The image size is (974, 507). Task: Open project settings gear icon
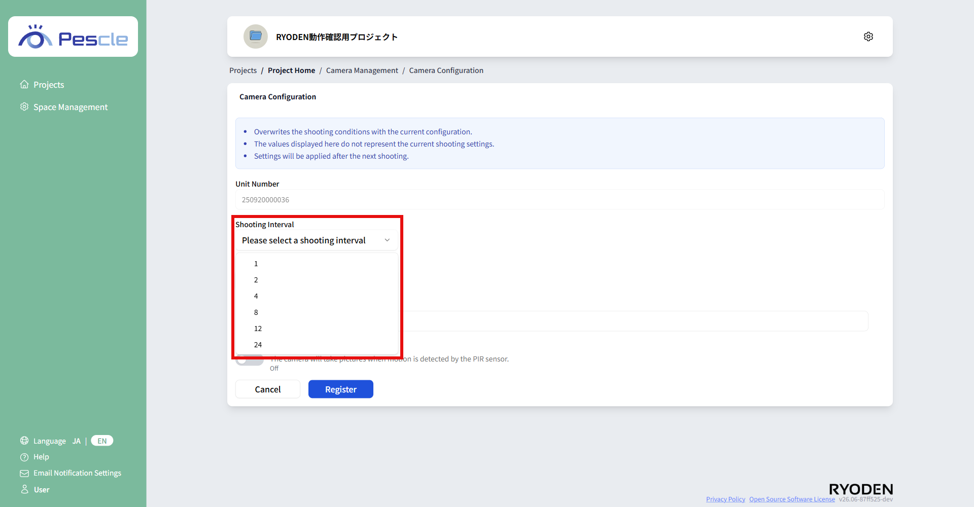[868, 37]
